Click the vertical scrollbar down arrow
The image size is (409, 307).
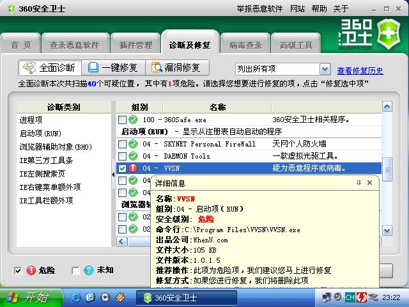pyautogui.click(x=387, y=231)
